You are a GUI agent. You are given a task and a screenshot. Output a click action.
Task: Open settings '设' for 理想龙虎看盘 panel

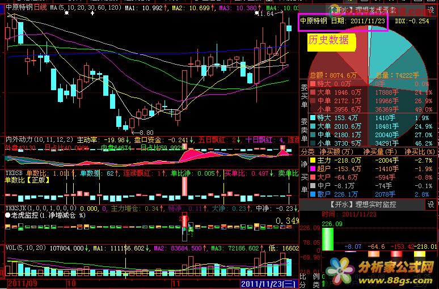[x=431, y=10]
